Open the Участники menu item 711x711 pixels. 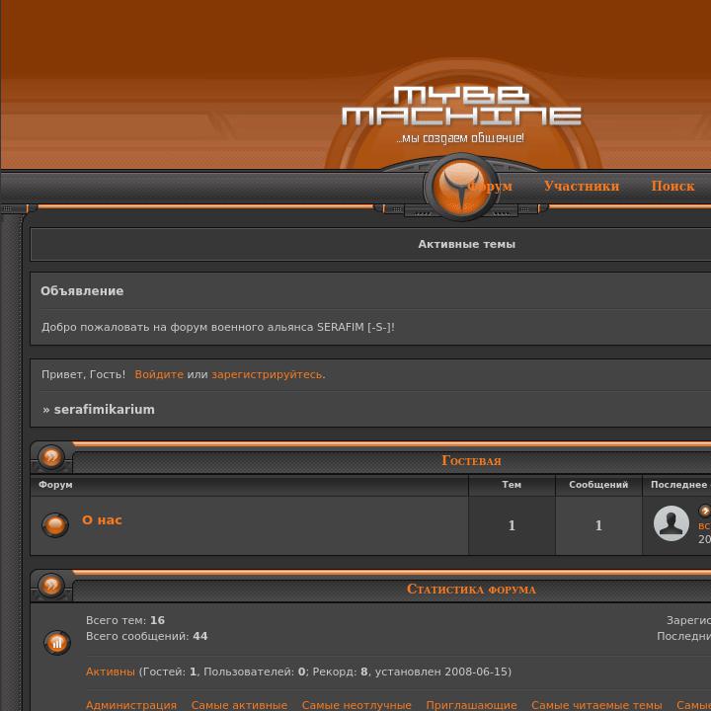pyautogui.click(x=582, y=186)
